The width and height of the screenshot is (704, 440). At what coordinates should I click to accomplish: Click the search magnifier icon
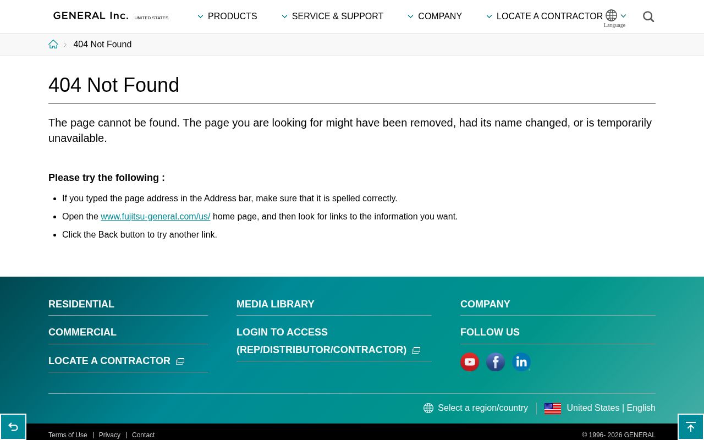coord(648,17)
